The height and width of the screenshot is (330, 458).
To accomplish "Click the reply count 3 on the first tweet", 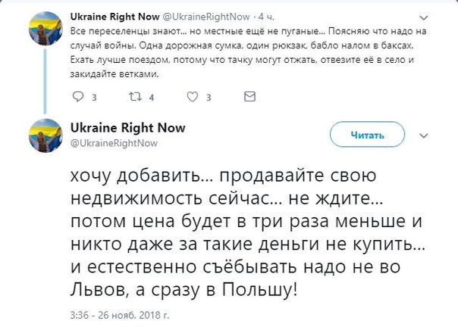I will pyautogui.click(x=93, y=98).
